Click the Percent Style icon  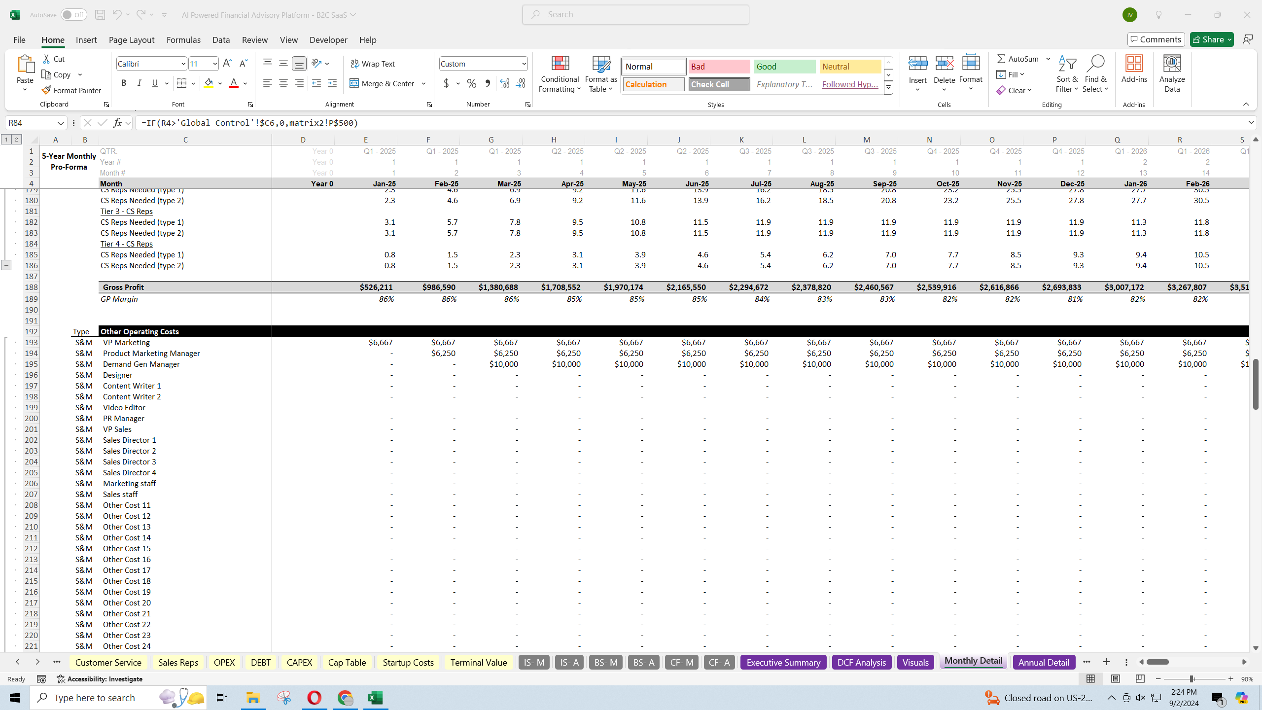pyautogui.click(x=472, y=83)
